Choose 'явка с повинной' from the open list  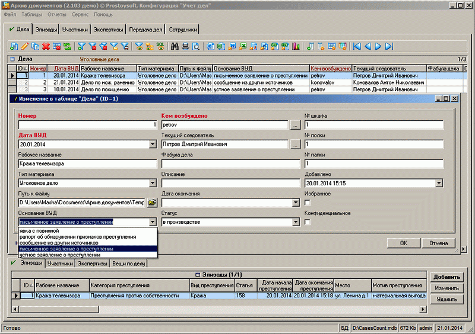click(x=40, y=230)
